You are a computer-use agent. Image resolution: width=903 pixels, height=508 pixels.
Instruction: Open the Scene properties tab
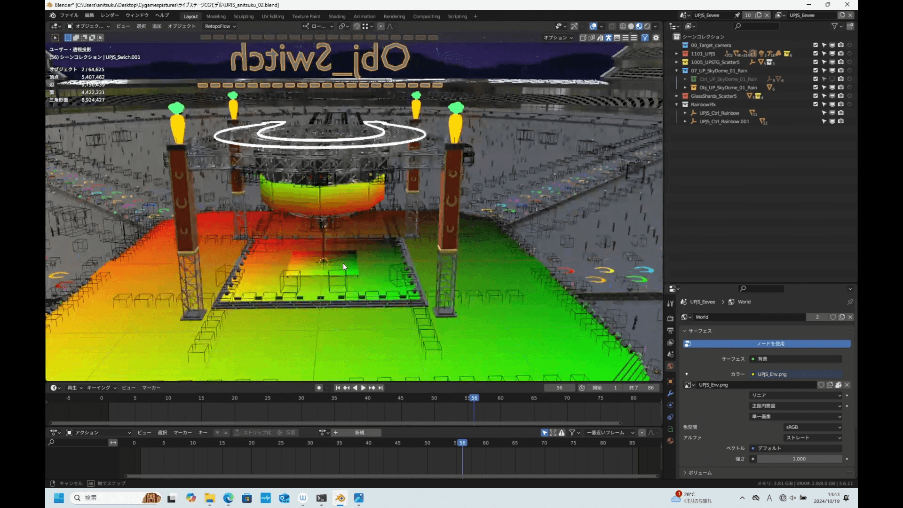coord(670,354)
